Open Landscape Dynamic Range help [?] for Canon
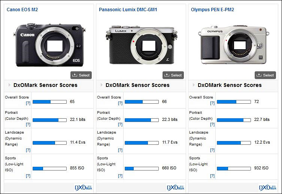282x194 pixels. pos(28,150)
